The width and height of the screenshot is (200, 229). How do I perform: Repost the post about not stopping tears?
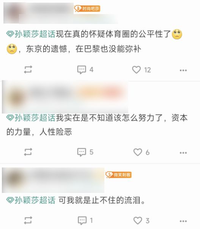tap(28, 220)
